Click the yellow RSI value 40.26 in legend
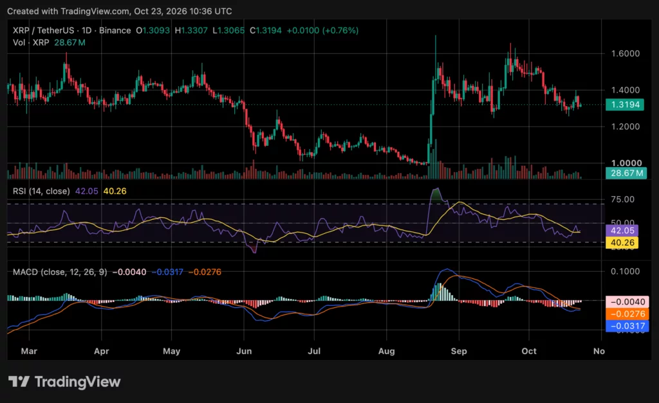Viewport: 659px width, 403px height. click(x=115, y=192)
